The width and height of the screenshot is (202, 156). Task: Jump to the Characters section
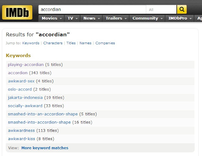pos(53,43)
